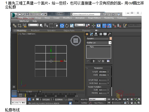Open the Utilities hammer panel tab
The width and height of the screenshot is (149, 112).
point(109,34)
